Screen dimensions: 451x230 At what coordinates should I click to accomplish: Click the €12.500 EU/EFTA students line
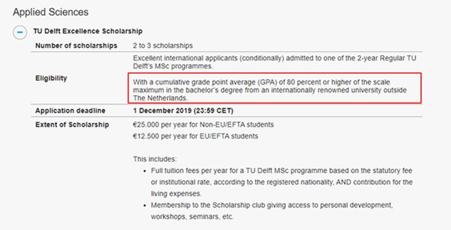[x=195, y=136]
